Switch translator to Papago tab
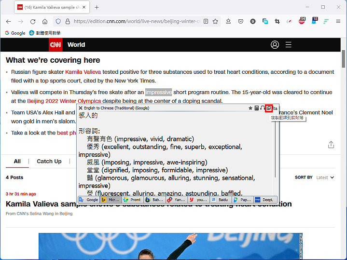 pyautogui.click(x=243, y=200)
